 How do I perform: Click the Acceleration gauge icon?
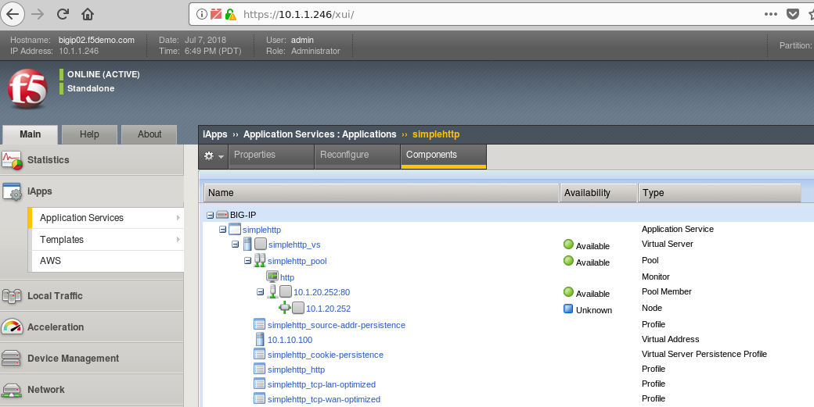pos(12,327)
